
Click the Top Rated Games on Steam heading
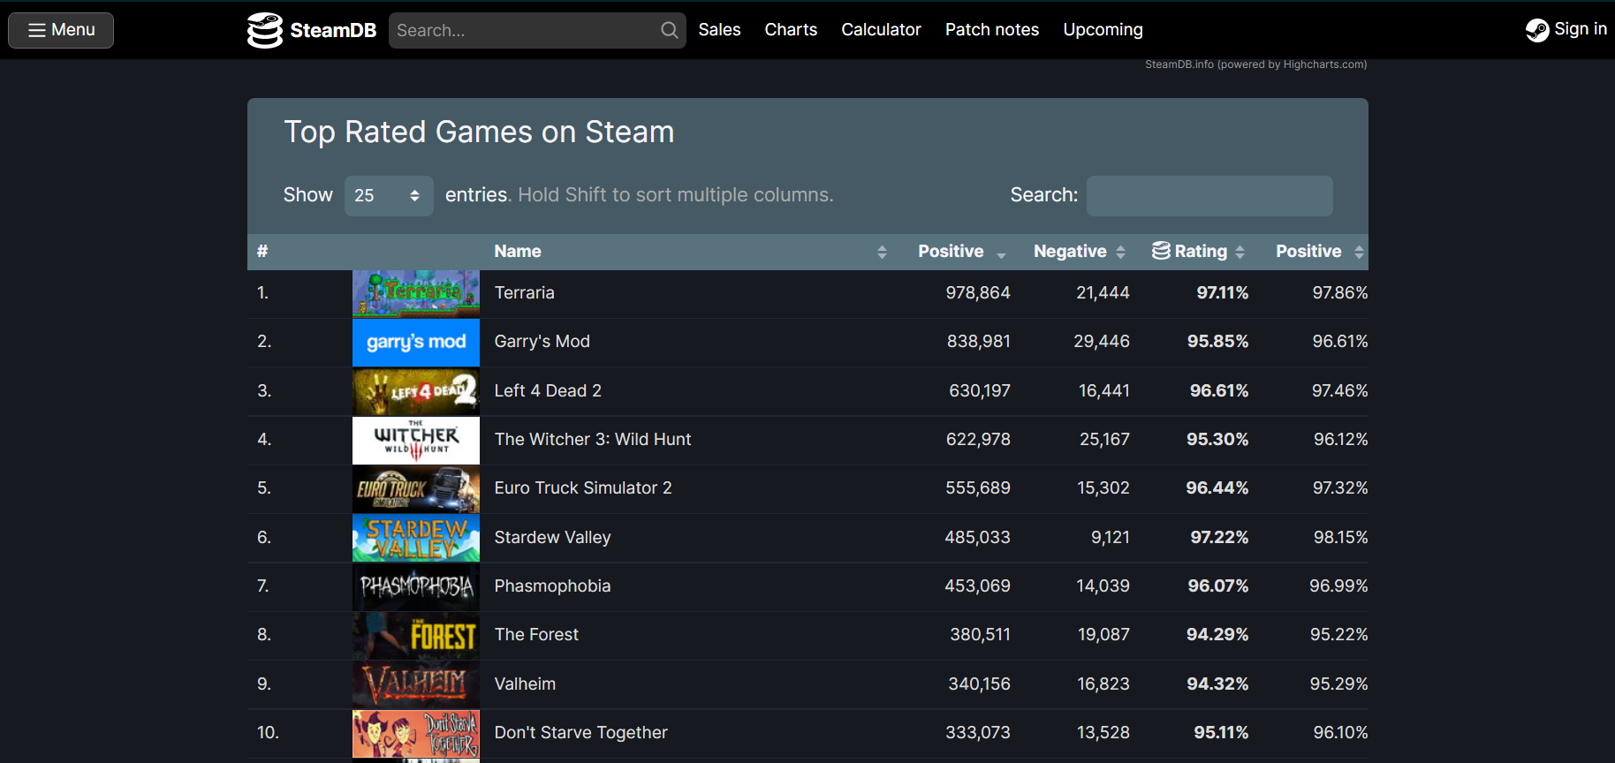(x=479, y=132)
